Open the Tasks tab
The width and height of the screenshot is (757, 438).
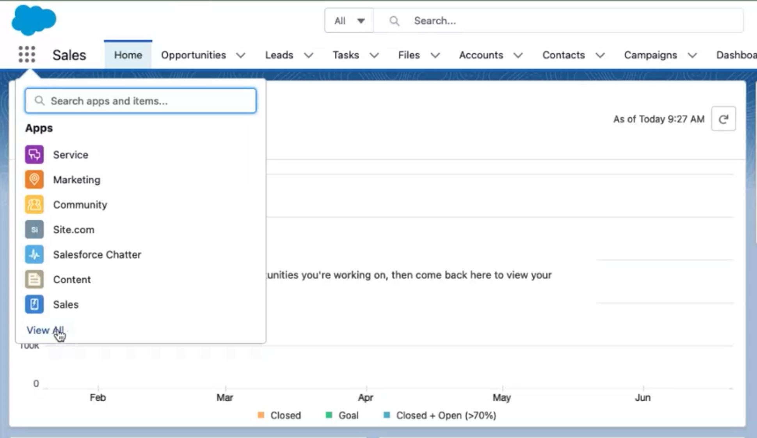coord(346,55)
